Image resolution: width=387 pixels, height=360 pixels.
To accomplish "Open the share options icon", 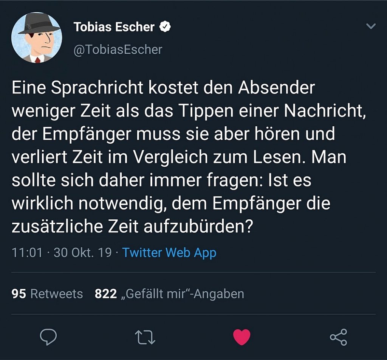I will (x=338, y=337).
